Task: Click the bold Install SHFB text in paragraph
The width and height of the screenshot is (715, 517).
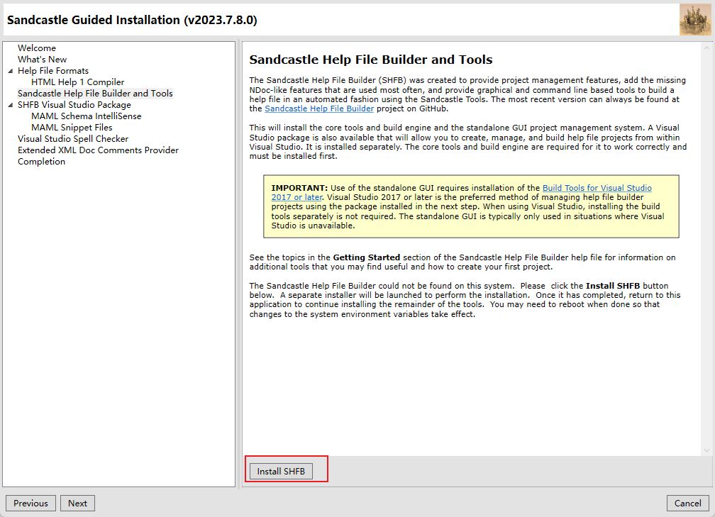Action: click(x=612, y=286)
